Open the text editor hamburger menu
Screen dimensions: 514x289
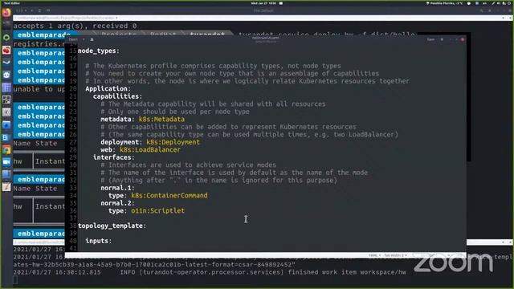click(442, 39)
